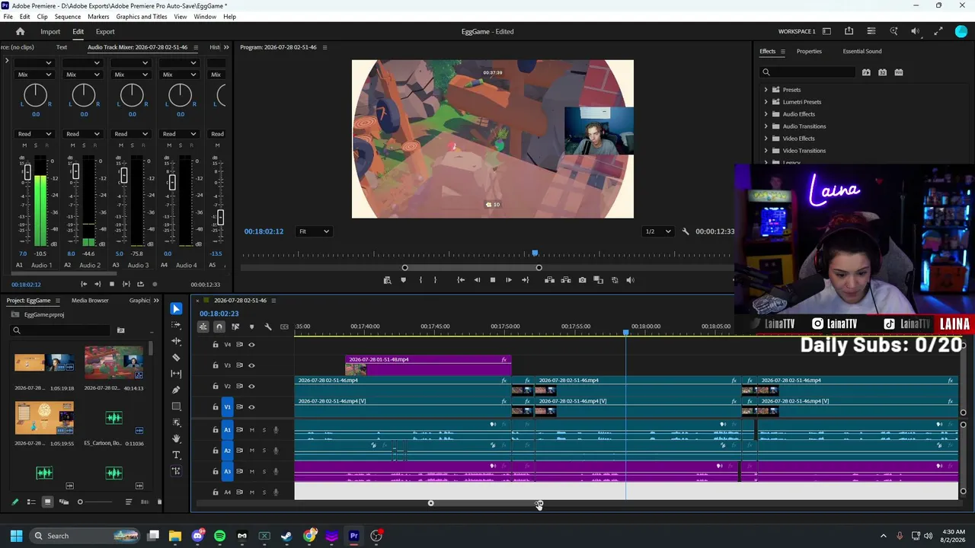Click Mark In bracket button
Image resolution: width=975 pixels, height=548 pixels.
click(x=420, y=280)
